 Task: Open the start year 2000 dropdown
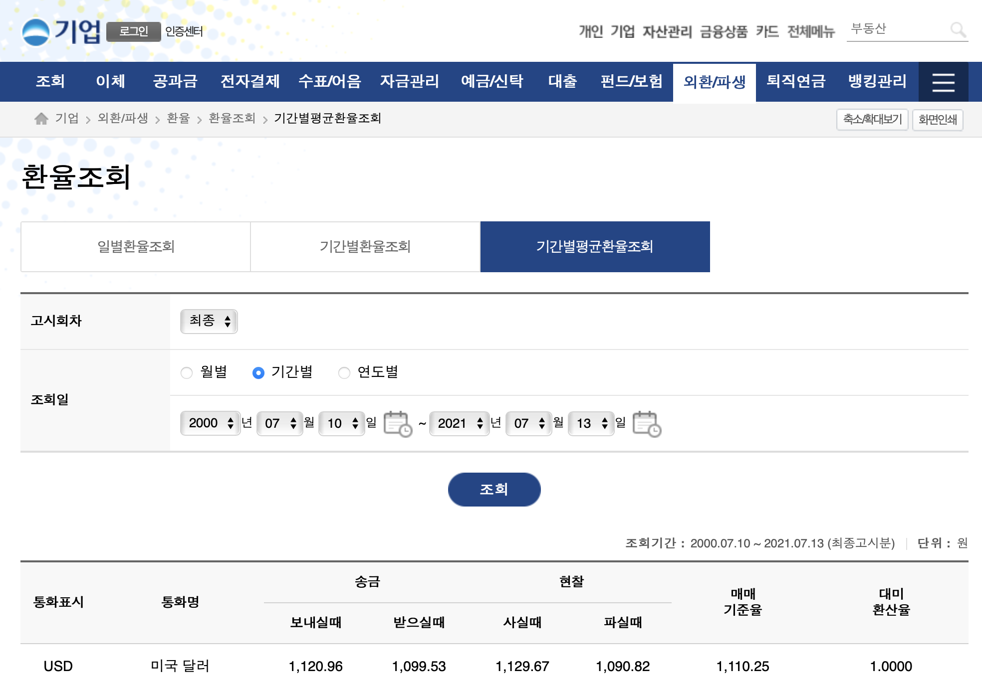click(x=210, y=423)
